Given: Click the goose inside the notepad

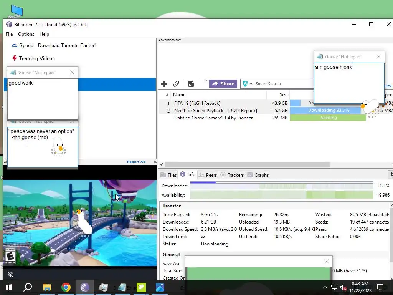Looking at the screenshot, I should [59, 147].
